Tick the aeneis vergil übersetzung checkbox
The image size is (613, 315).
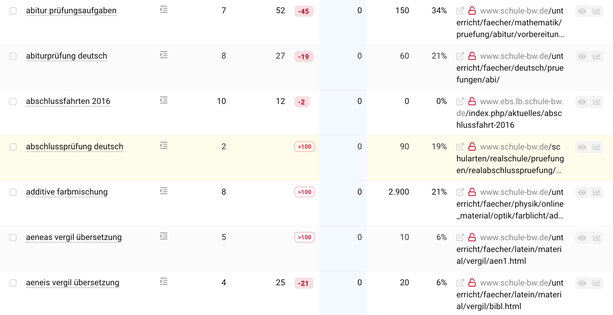[13, 283]
